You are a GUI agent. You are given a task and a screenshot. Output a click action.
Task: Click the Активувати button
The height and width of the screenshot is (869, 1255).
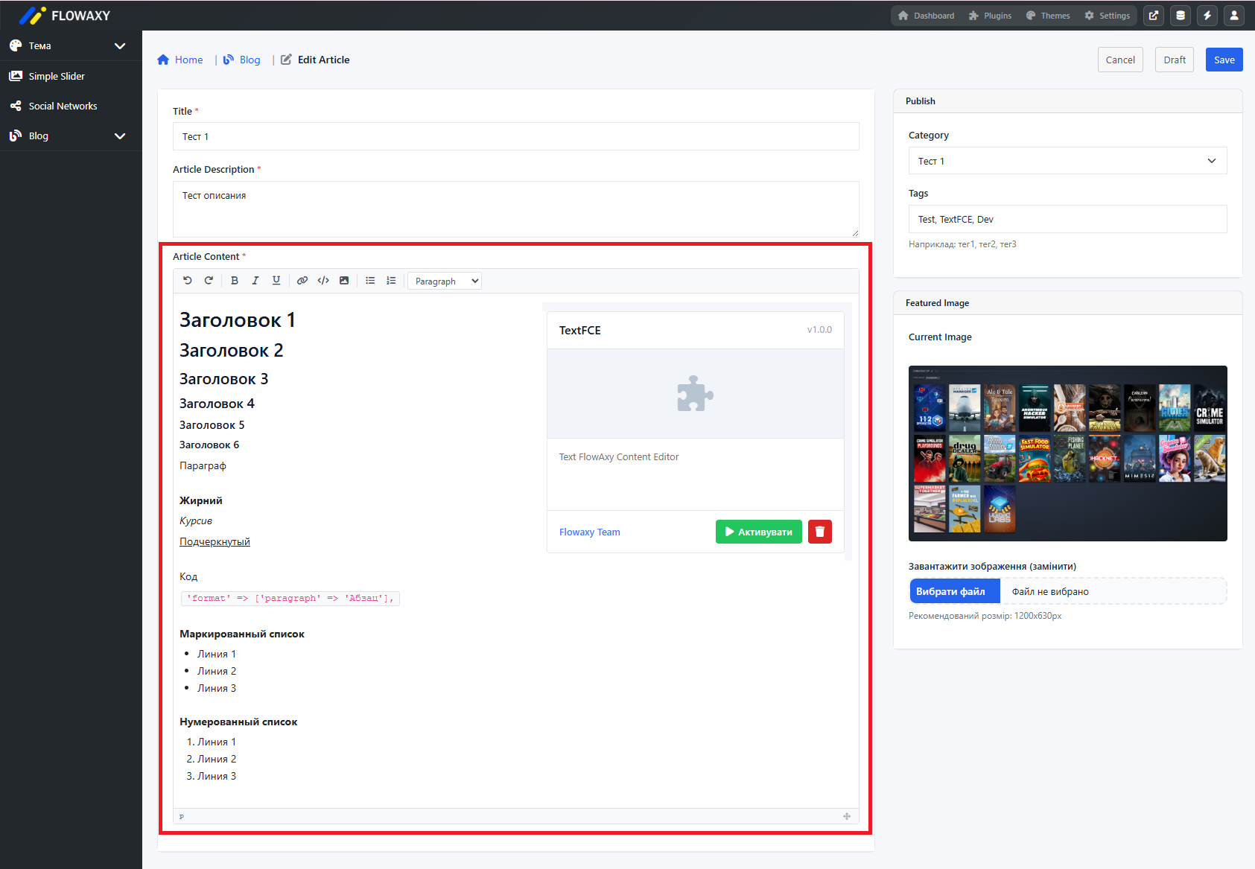(758, 532)
